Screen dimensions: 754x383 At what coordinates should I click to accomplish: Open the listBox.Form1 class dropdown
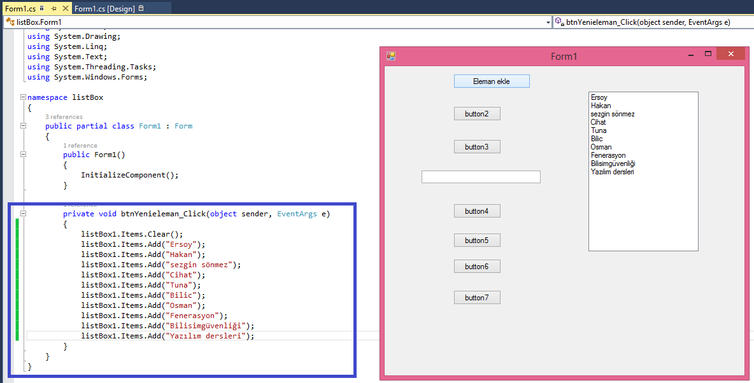(x=548, y=22)
